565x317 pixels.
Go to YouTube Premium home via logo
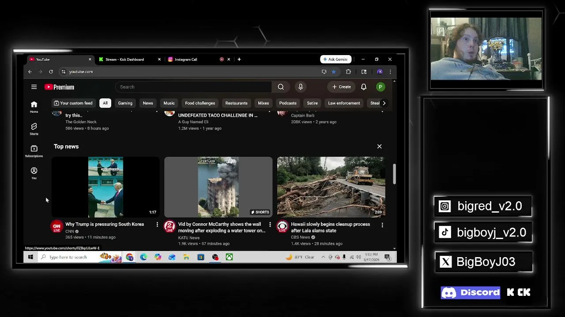click(59, 87)
